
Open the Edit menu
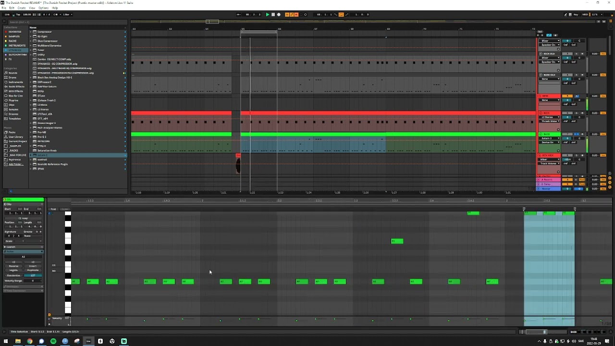tap(12, 8)
